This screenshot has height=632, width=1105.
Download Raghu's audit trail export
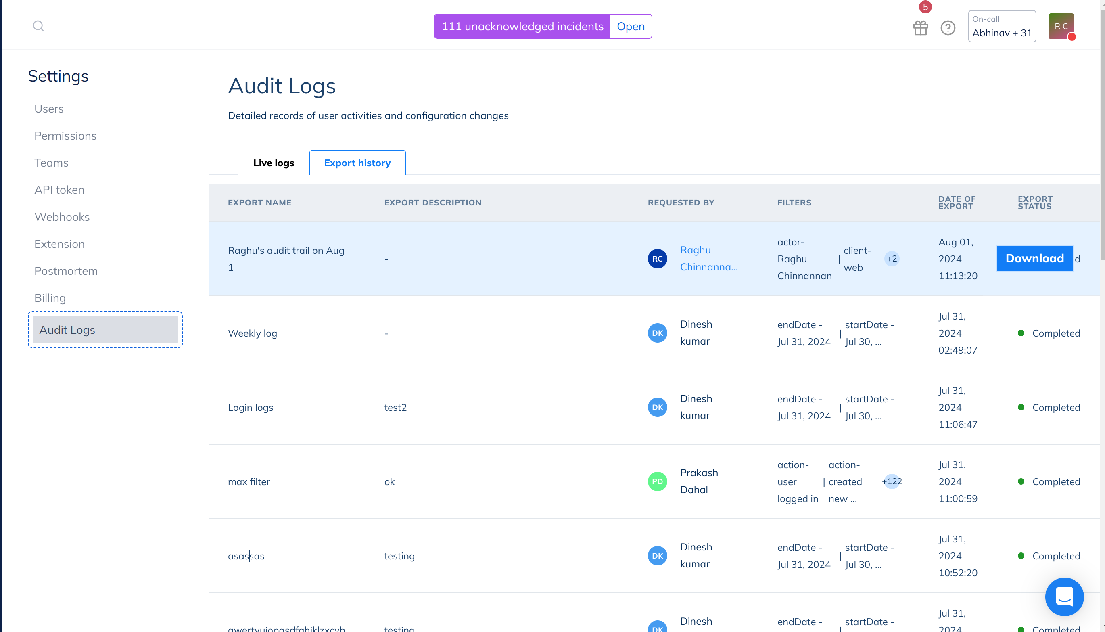[x=1034, y=258]
